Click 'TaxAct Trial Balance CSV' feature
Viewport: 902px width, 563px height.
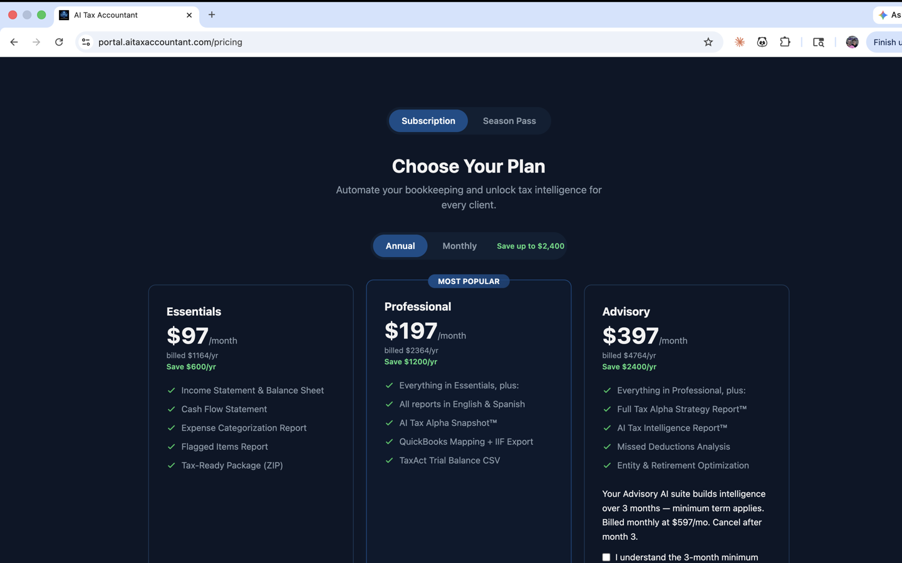tap(450, 460)
